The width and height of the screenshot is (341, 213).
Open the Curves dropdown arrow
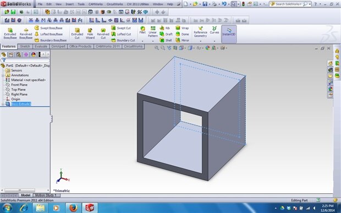214,41
